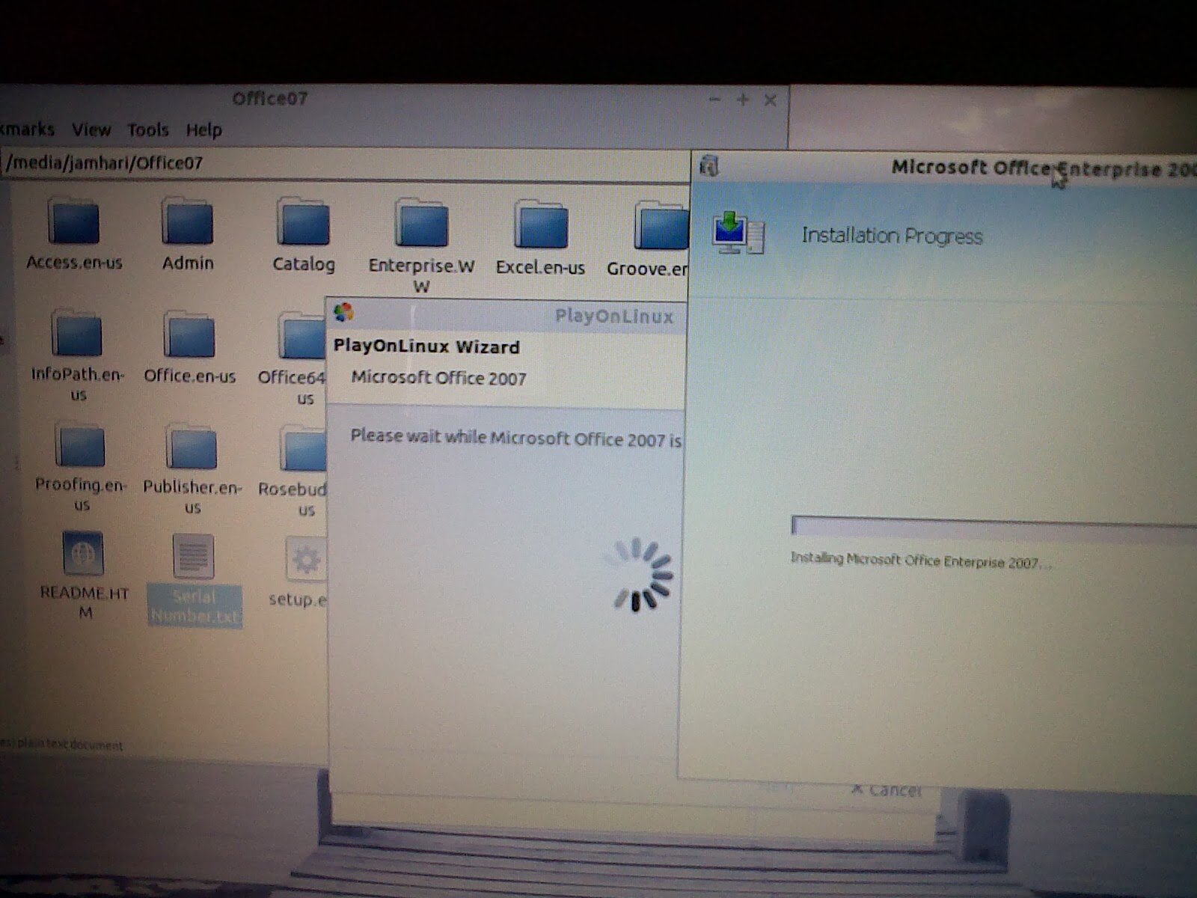This screenshot has width=1197, height=898.
Task: Select the Serial Number.txt file icon
Action: [193, 556]
